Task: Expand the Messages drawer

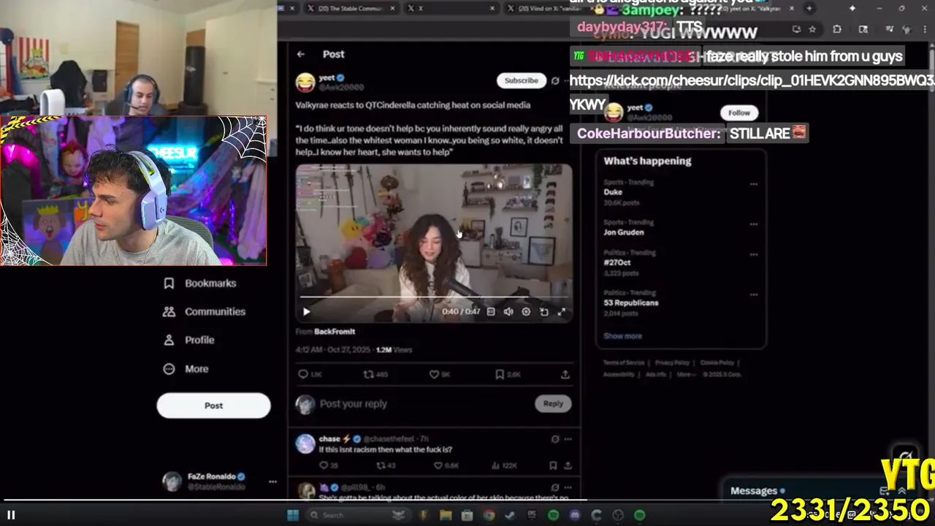Action: point(901,491)
